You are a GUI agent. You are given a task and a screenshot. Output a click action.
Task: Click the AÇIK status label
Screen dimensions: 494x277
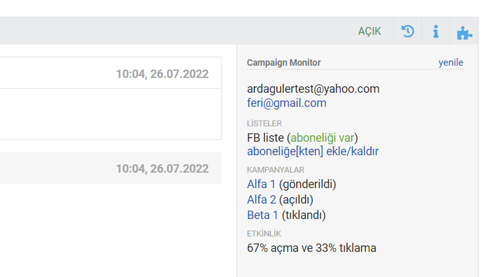click(370, 31)
